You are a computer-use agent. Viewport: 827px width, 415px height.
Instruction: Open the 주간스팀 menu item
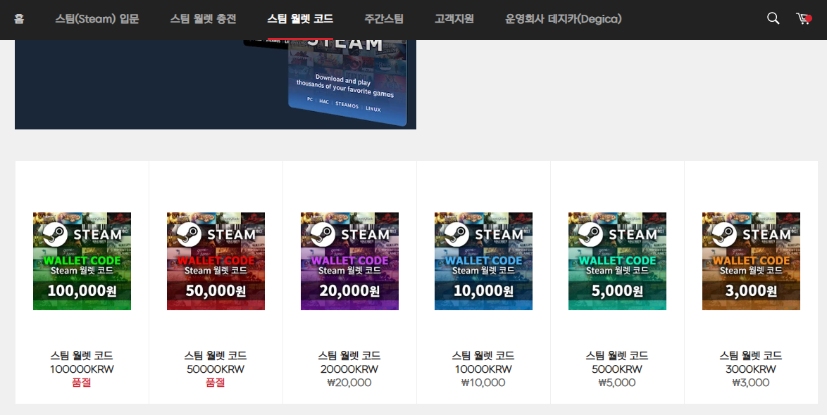[x=384, y=19]
